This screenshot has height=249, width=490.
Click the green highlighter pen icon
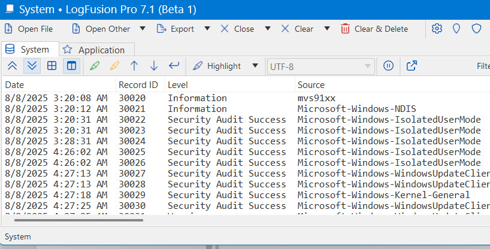coord(95,66)
